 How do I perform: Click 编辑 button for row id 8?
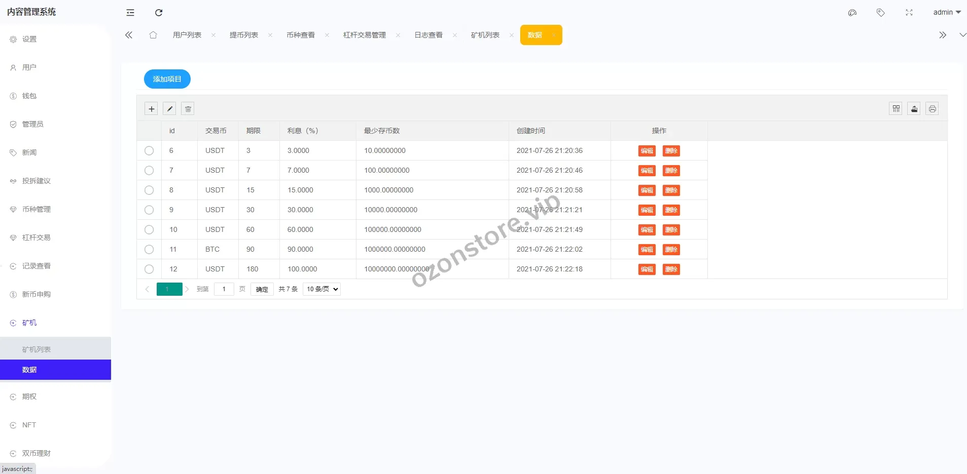tap(647, 190)
